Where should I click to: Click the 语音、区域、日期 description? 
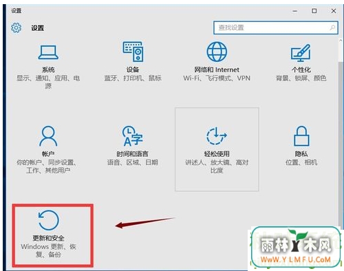(x=133, y=162)
